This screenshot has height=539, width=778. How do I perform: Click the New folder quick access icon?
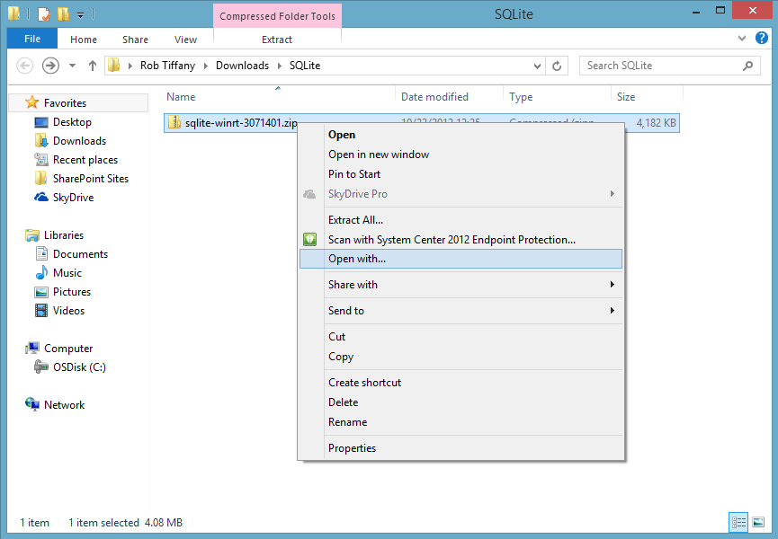tap(63, 13)
